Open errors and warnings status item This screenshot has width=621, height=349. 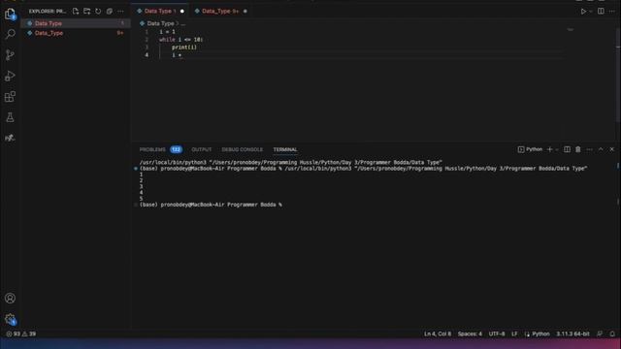21,333
